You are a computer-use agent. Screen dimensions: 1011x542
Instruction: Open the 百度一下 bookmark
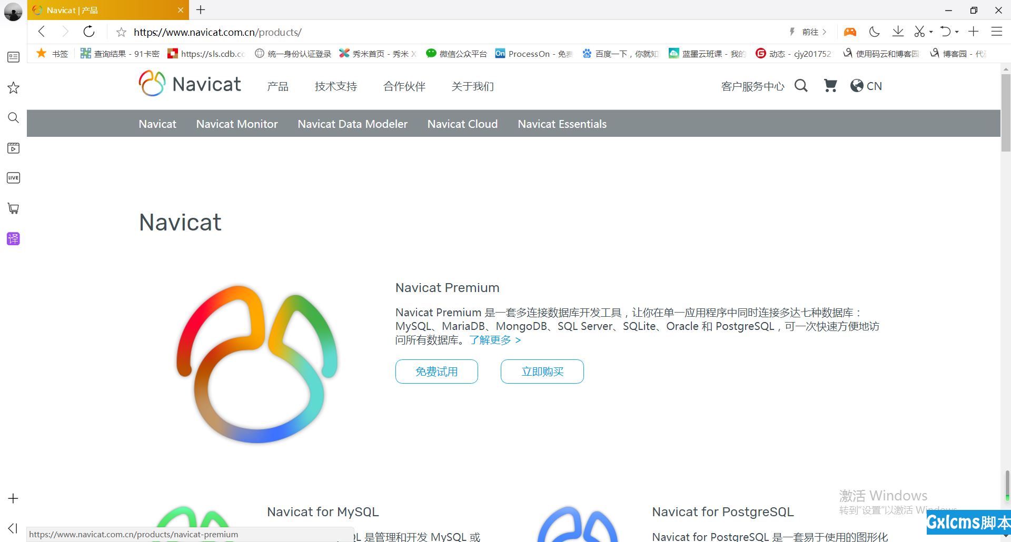620,54
